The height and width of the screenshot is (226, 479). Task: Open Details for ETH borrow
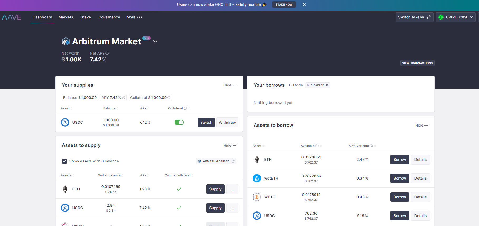[420, 160]
